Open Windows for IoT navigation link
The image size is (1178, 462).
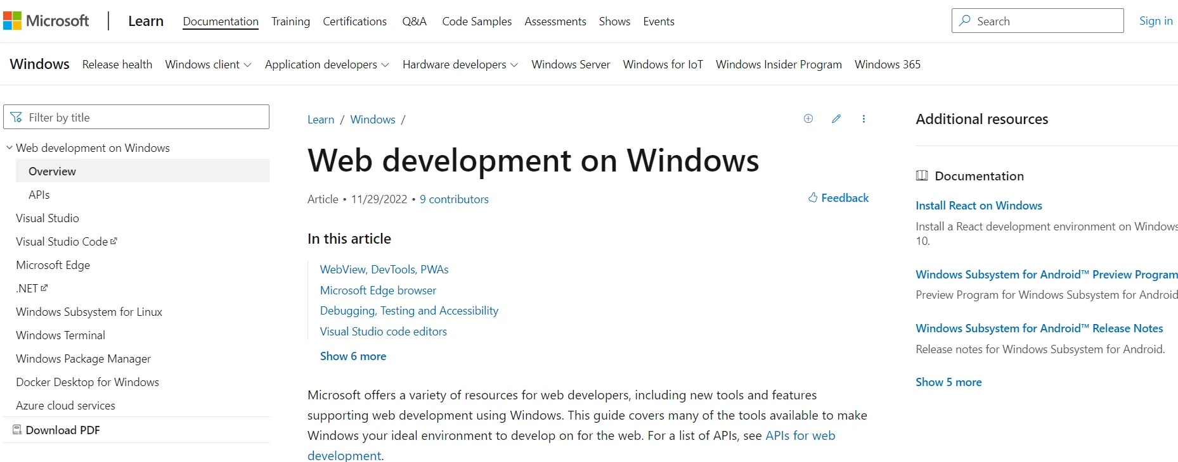[663, 65]
